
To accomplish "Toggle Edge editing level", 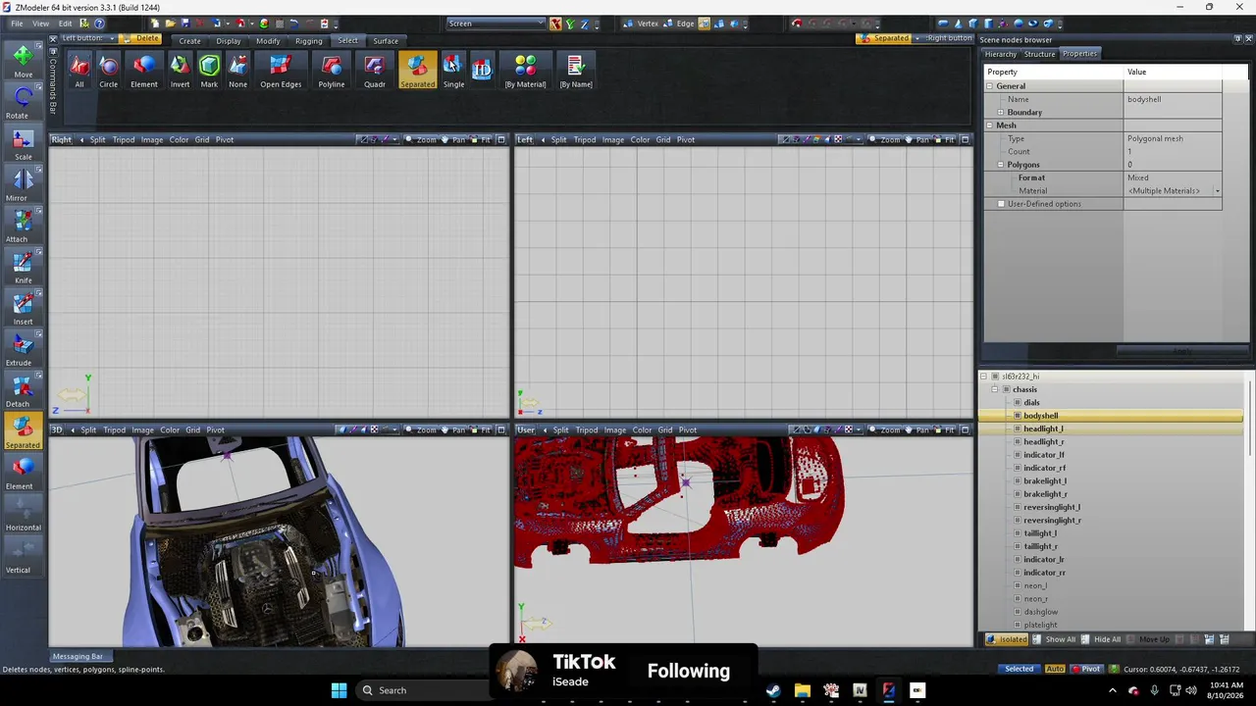I will pos(679,24).
